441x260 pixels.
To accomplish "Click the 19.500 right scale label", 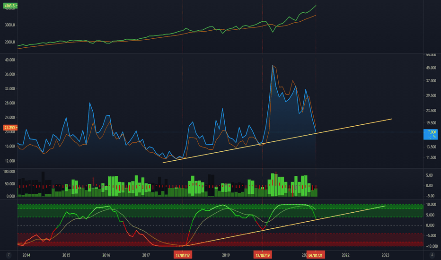I will (x=431, y=123).
